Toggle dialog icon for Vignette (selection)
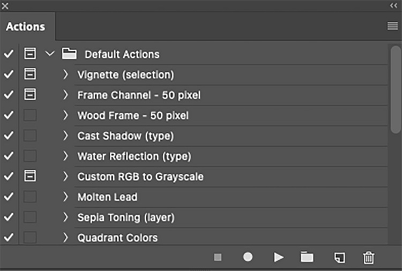402x271 pixels. [30, 74]
